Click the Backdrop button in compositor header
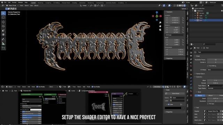 pyautogui.click(x=157, y=87)
